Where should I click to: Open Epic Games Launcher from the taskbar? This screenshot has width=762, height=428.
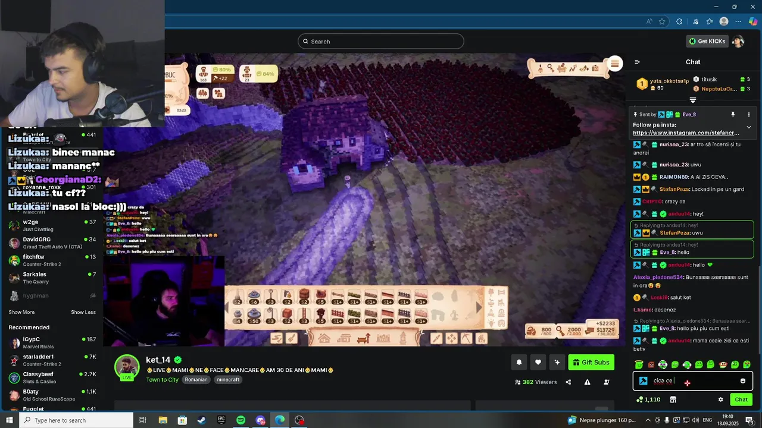221,420
